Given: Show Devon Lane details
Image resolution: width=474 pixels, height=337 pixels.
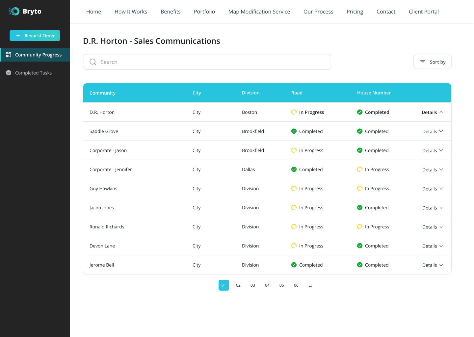Looking at the screenshot, I should point(433,246).
